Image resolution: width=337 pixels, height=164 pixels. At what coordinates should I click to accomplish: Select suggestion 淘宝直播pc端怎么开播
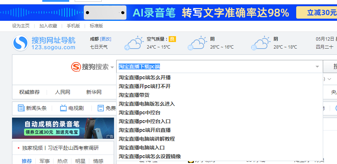tap(219, 77)
